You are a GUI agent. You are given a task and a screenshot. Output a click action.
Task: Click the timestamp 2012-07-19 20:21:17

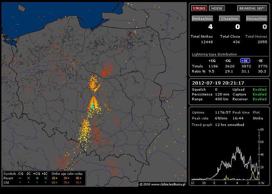218,83
